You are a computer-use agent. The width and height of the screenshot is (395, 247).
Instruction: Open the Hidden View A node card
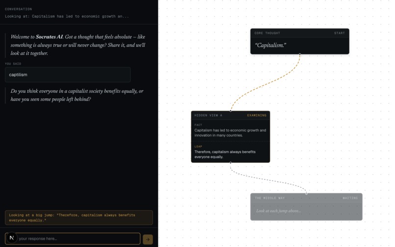point(230,136)
